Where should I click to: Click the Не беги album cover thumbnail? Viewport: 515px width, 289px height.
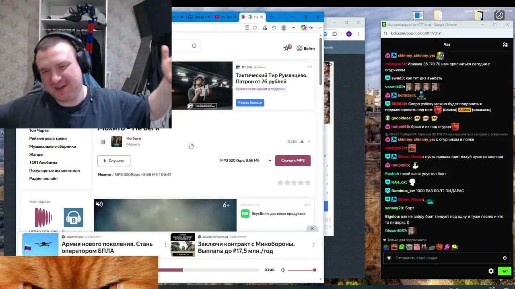(117, 142)
